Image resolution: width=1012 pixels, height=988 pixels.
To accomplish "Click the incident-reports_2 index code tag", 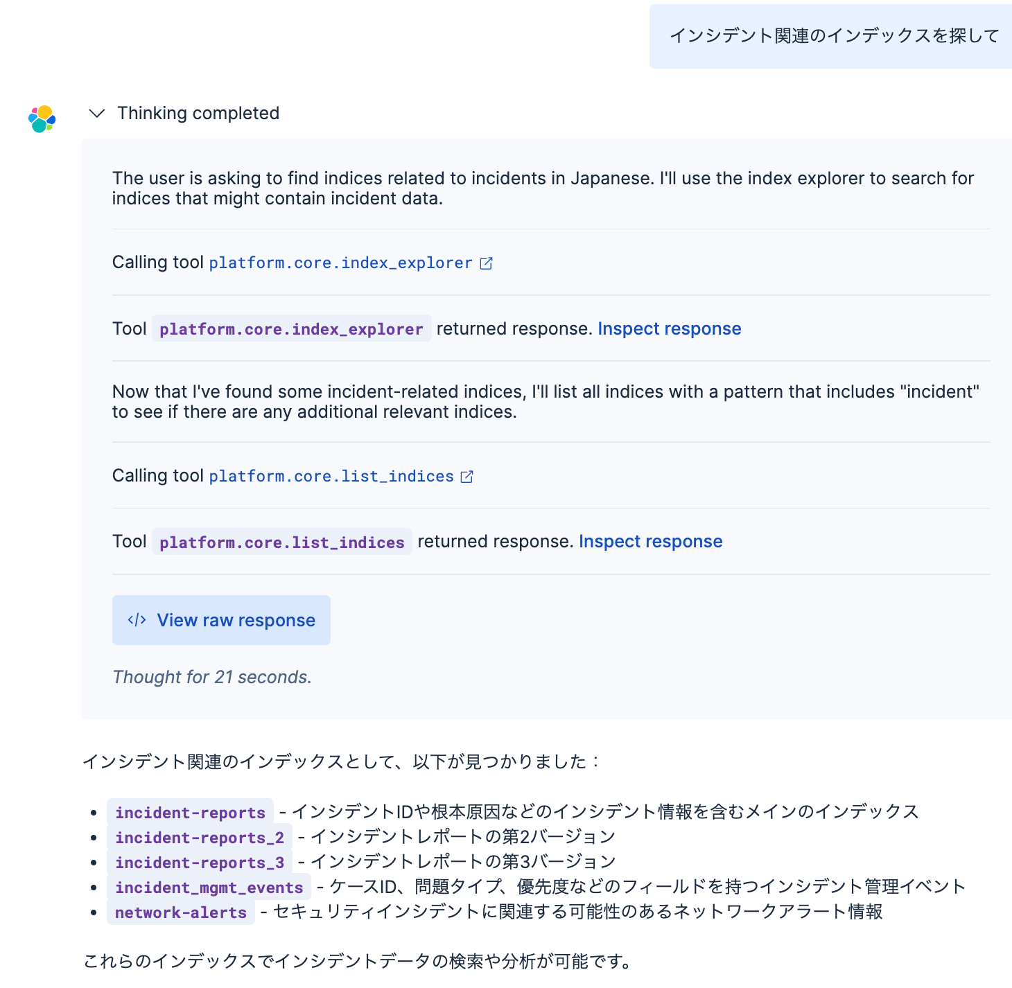I will click(x=200, y=838).
